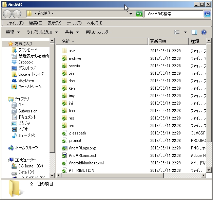Click the search magnifier icon

point(207,14)
